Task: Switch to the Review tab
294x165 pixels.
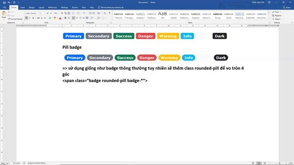Action: (75, 7)
